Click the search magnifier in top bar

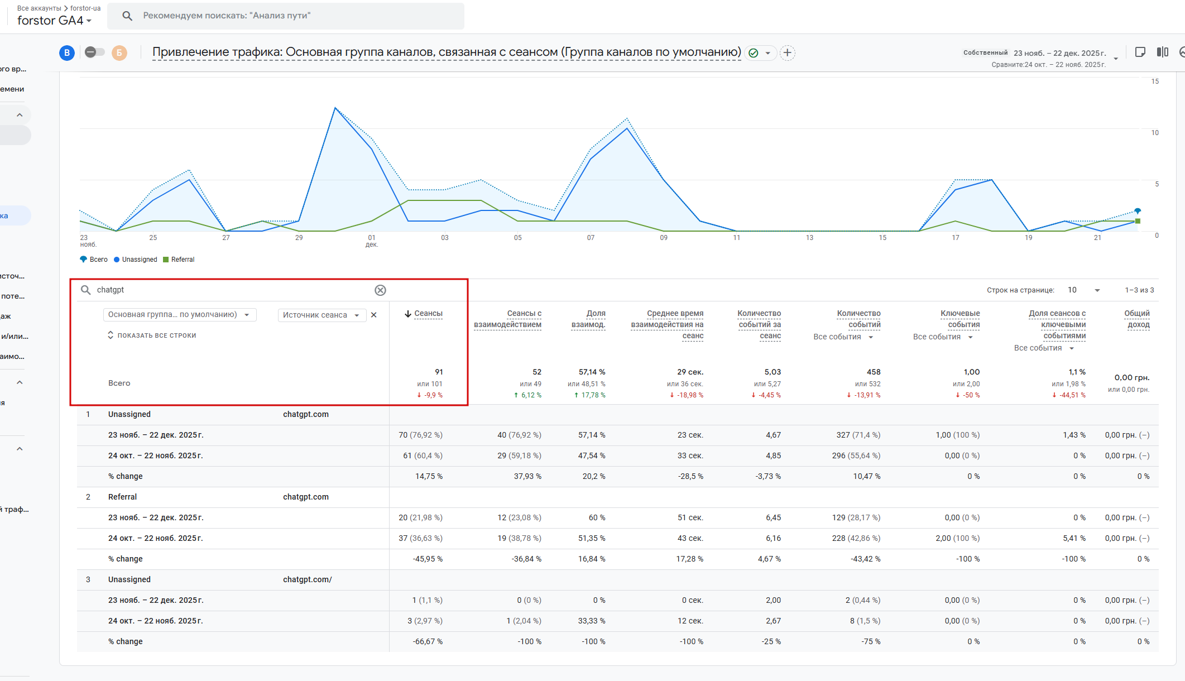click(x=127, y=16)
